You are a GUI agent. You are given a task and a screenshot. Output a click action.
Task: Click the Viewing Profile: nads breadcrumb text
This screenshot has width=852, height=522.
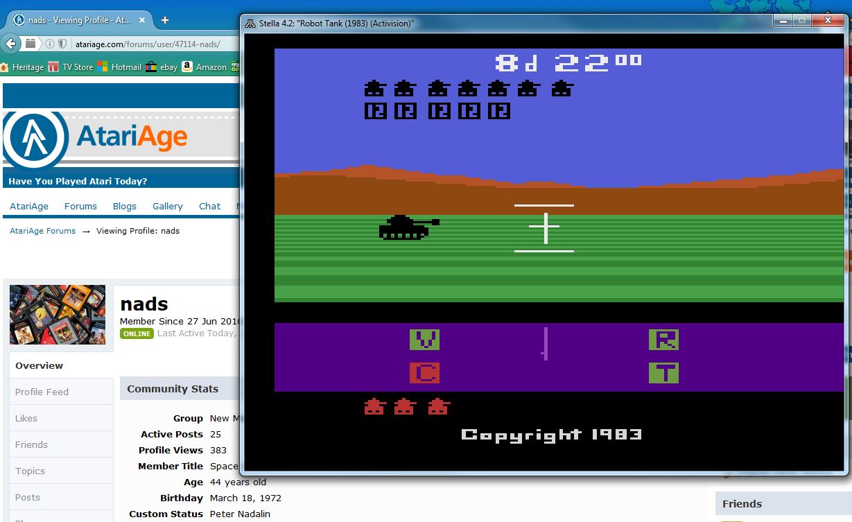[138, 231]
